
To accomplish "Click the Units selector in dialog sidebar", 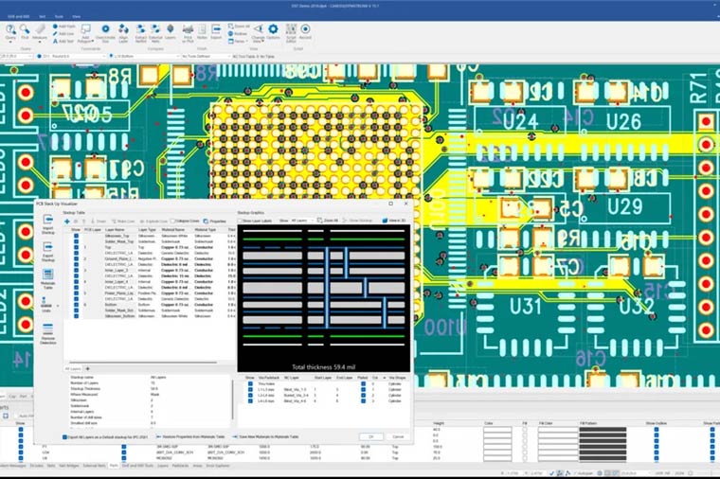I will 46,306.
